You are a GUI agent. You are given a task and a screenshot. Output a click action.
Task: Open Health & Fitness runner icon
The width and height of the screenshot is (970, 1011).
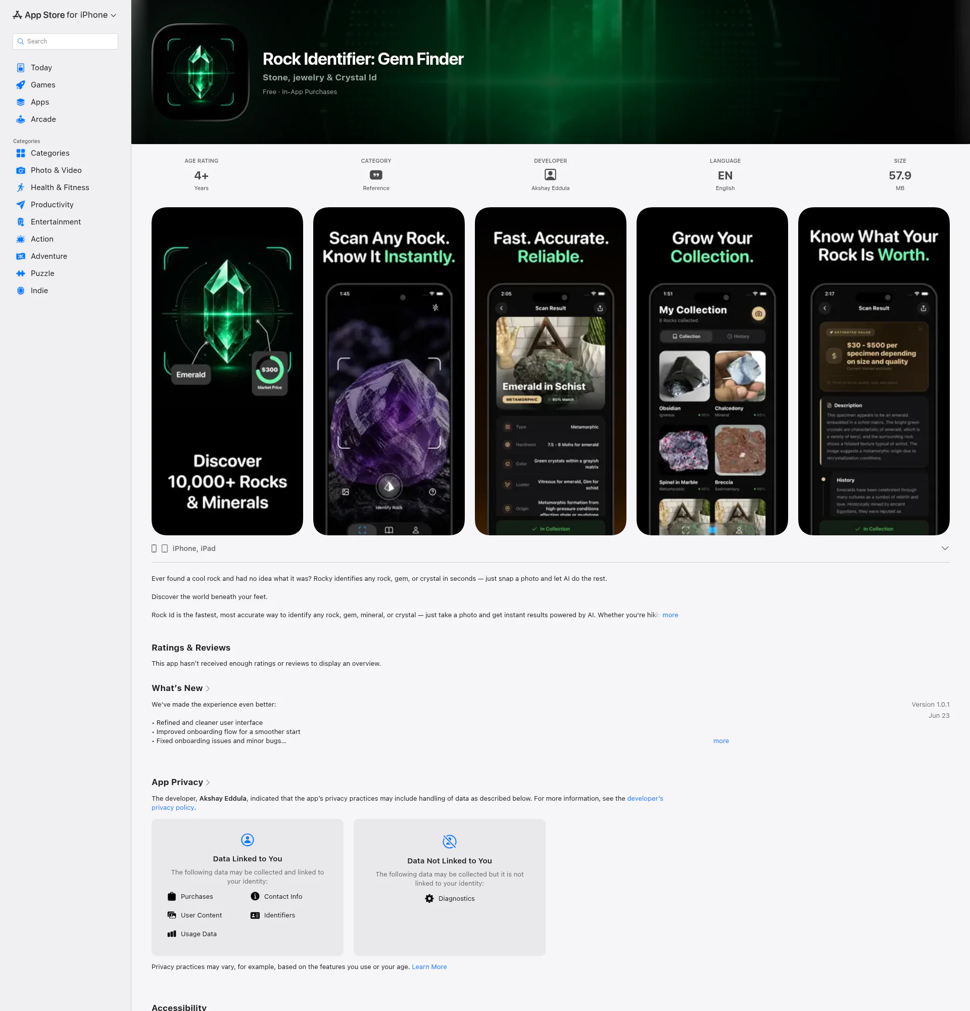tap(21, 187)
